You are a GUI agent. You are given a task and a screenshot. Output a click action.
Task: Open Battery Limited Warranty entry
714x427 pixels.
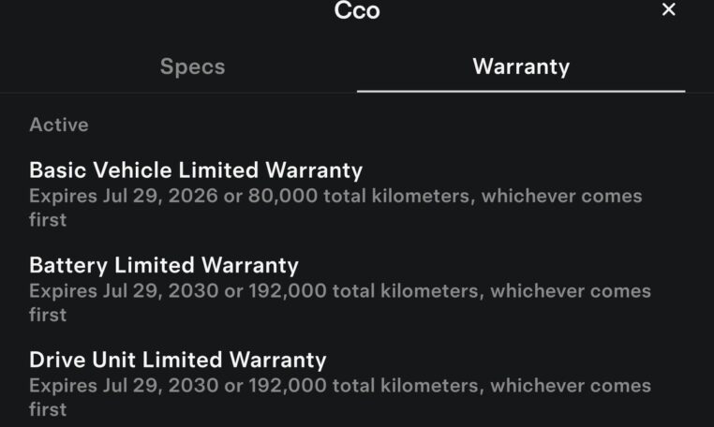click(164, 265)
